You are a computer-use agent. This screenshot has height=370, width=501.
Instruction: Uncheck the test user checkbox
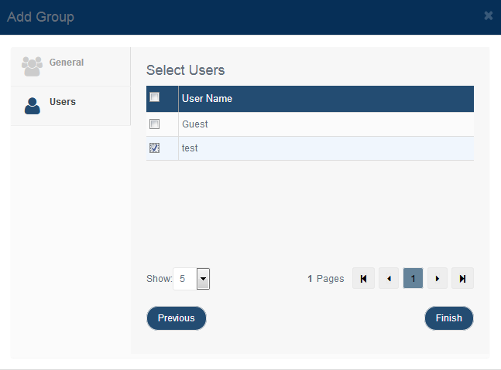coord(154,148)
